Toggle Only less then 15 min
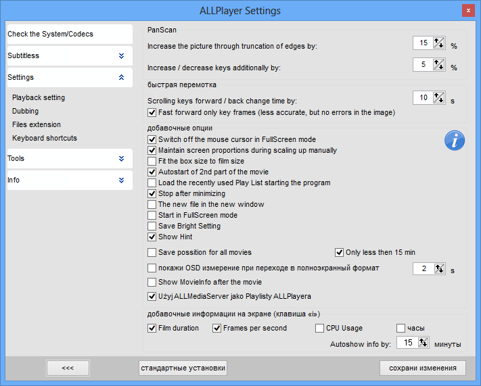 pos(339,252)
